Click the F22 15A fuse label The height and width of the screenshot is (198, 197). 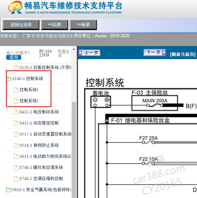148,159
